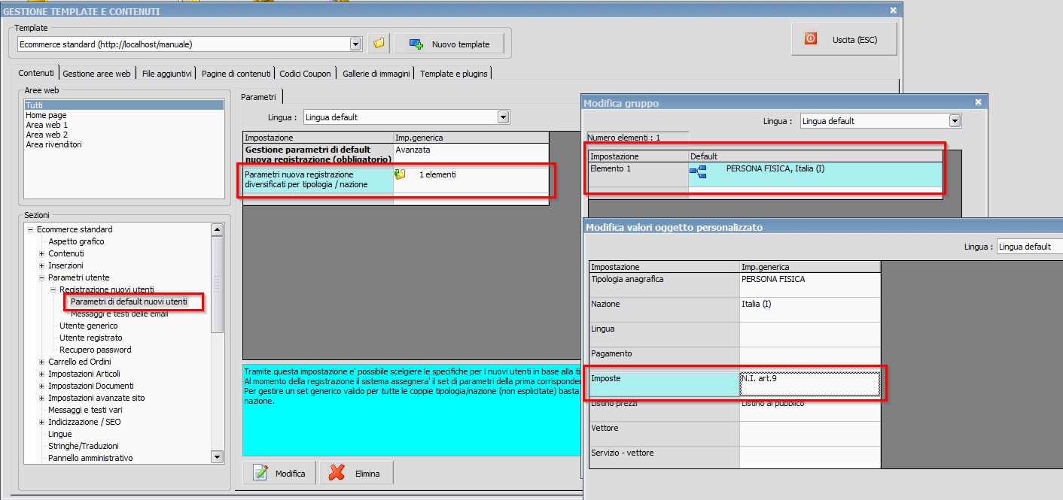
Task: Click the Imposte value 'N.I. art.9'
Action: click(810, 384)
